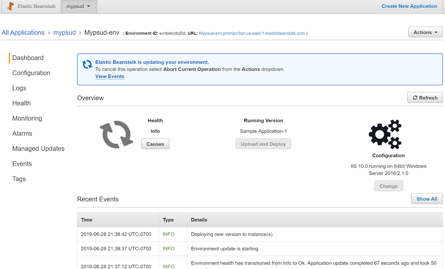Click the spinning Health status icon

(x=116, y=135)
